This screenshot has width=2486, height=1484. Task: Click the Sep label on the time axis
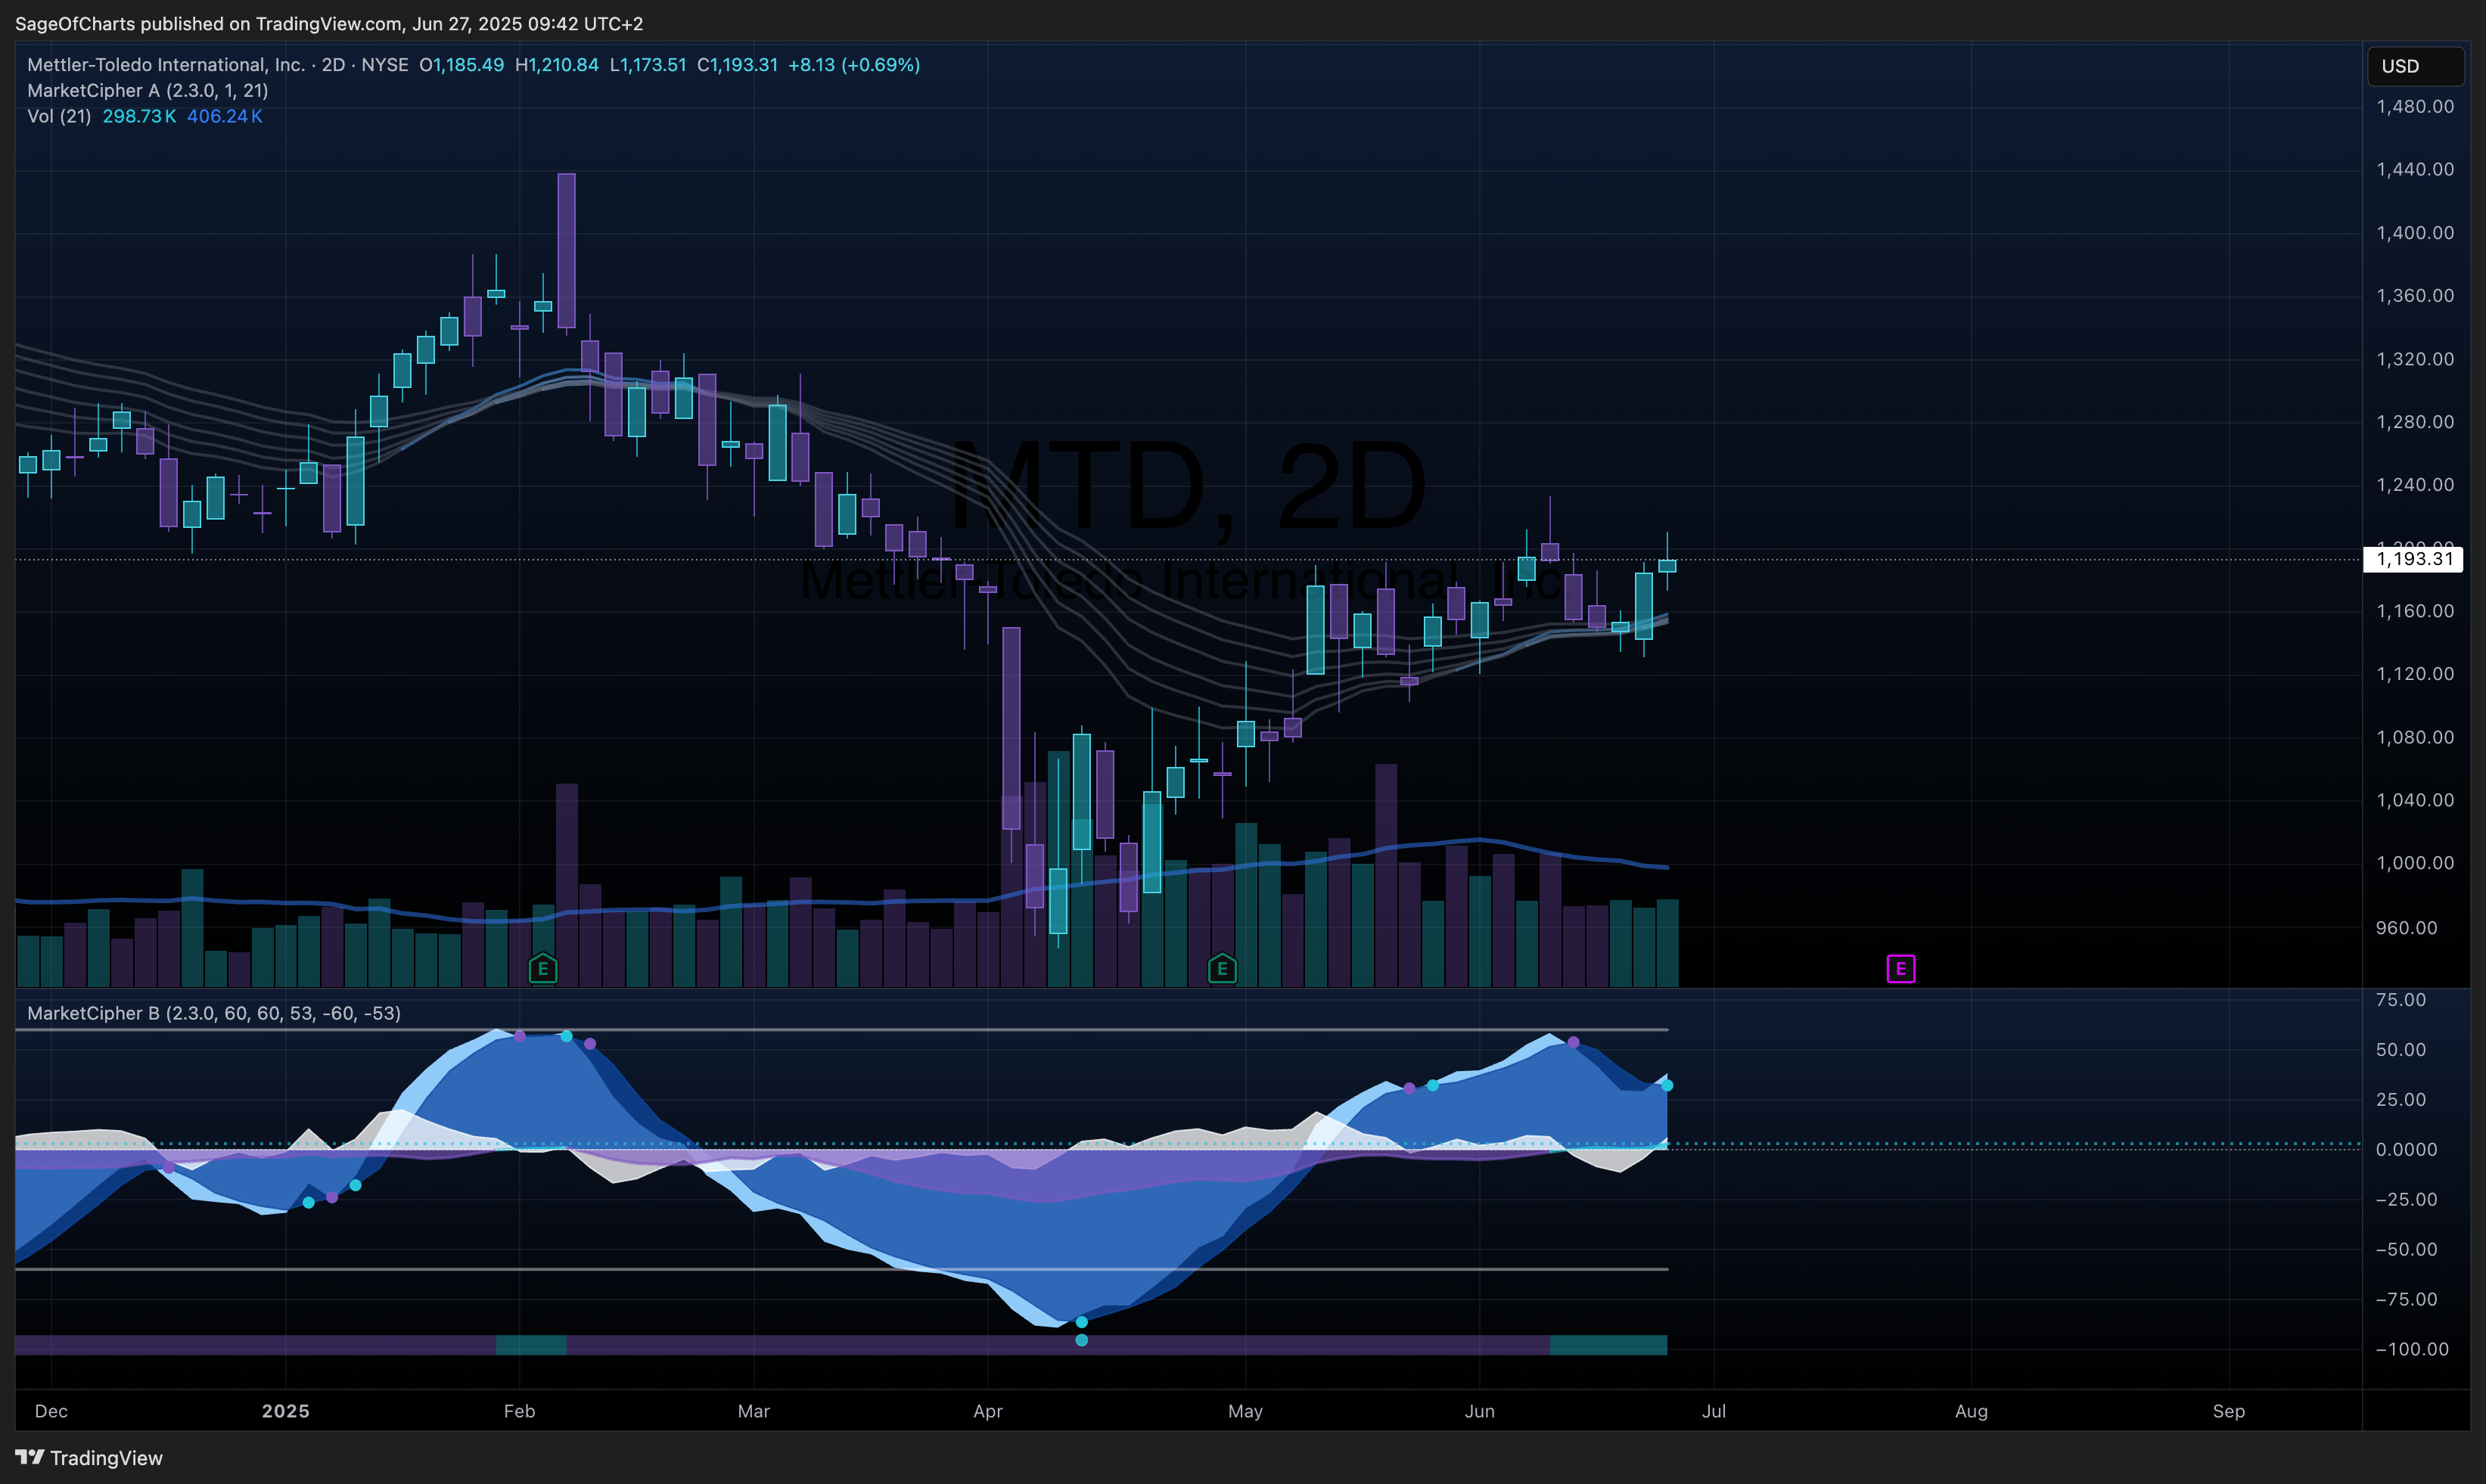pyautogui.click(x=2229, y=1412)
